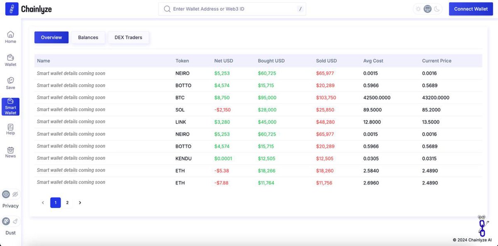Viewport: 498px width, 246px height.
Task: Click the -$7.88 net value
Action: [x=222, y=183]
